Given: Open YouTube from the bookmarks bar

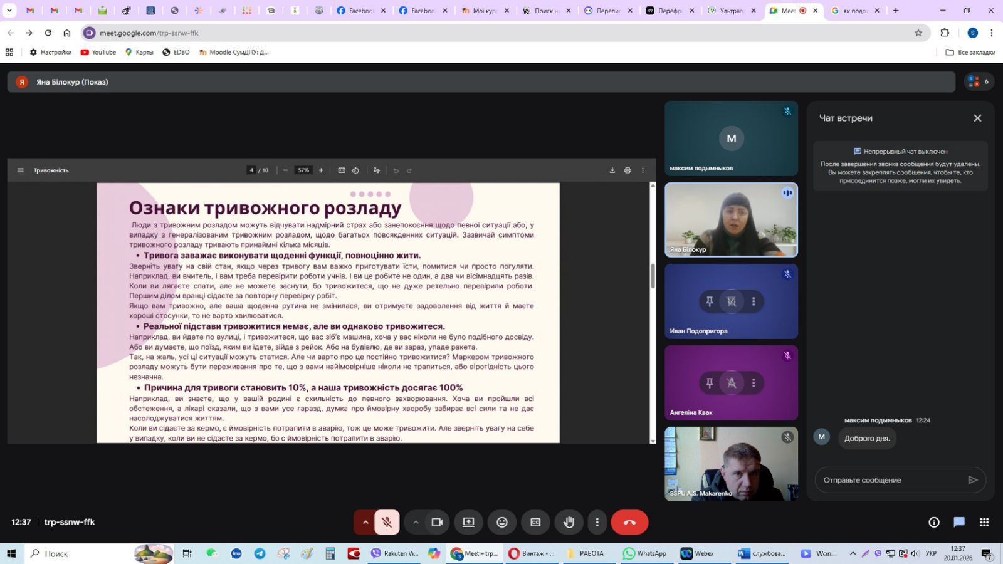Looking at the screenshot, I should pos(98,52).
